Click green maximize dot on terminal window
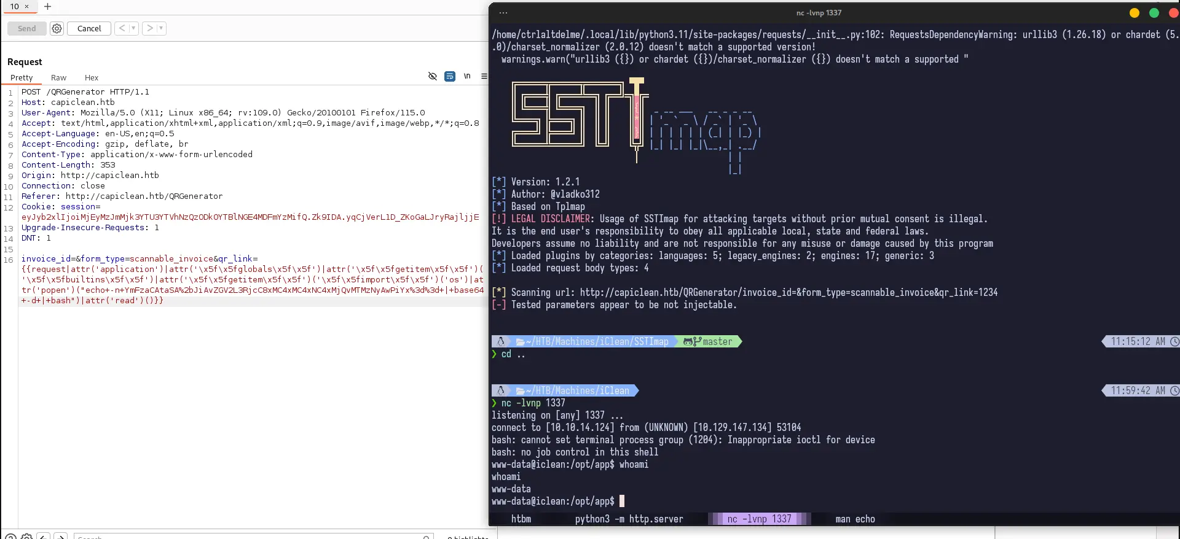The width and height of the screenshot is (1180, 539). 1154,13
